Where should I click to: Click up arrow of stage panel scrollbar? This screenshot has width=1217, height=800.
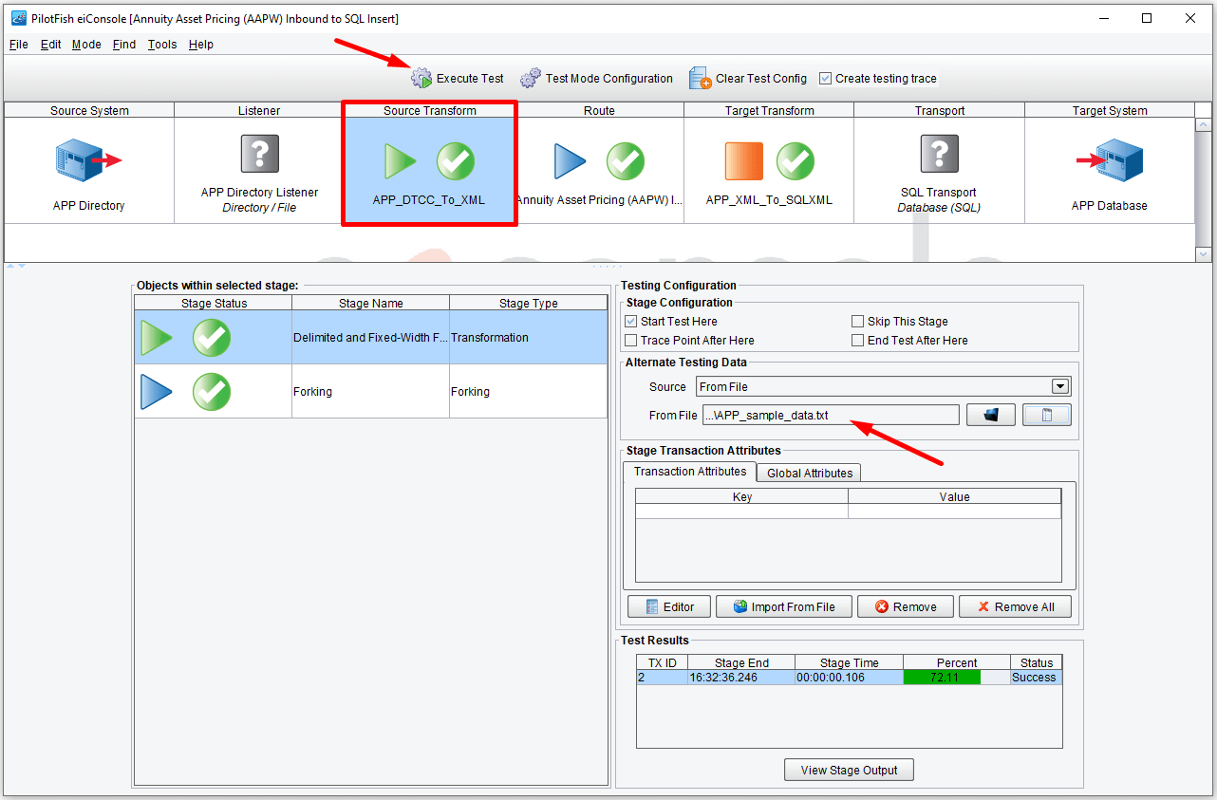pos(1204,125)
